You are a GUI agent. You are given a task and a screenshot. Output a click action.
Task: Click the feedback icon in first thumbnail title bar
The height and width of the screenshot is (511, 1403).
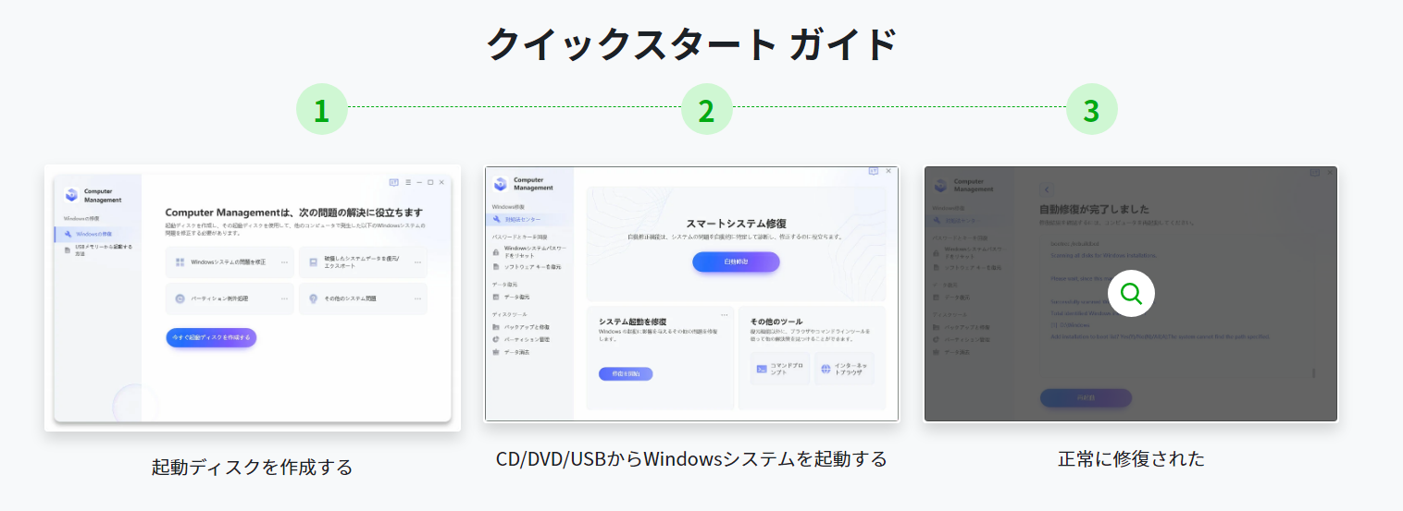(x=393, y=182)
